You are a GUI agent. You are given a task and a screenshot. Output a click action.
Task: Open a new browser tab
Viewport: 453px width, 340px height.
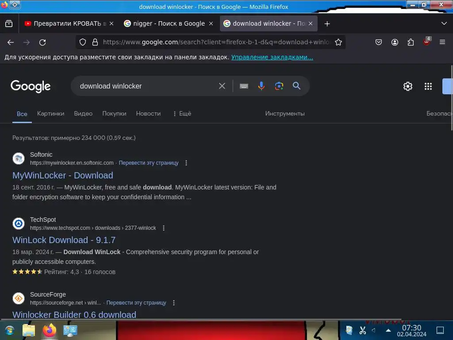click(x=327, y=24)
